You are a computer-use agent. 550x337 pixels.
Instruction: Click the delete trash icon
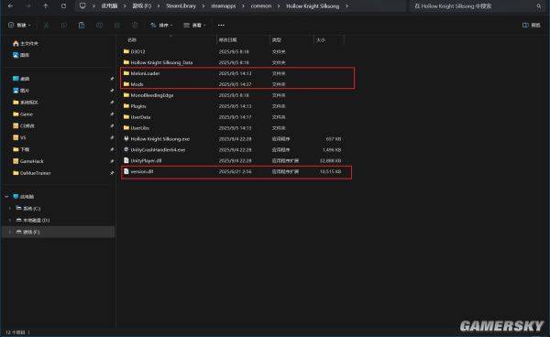point(135,26)
